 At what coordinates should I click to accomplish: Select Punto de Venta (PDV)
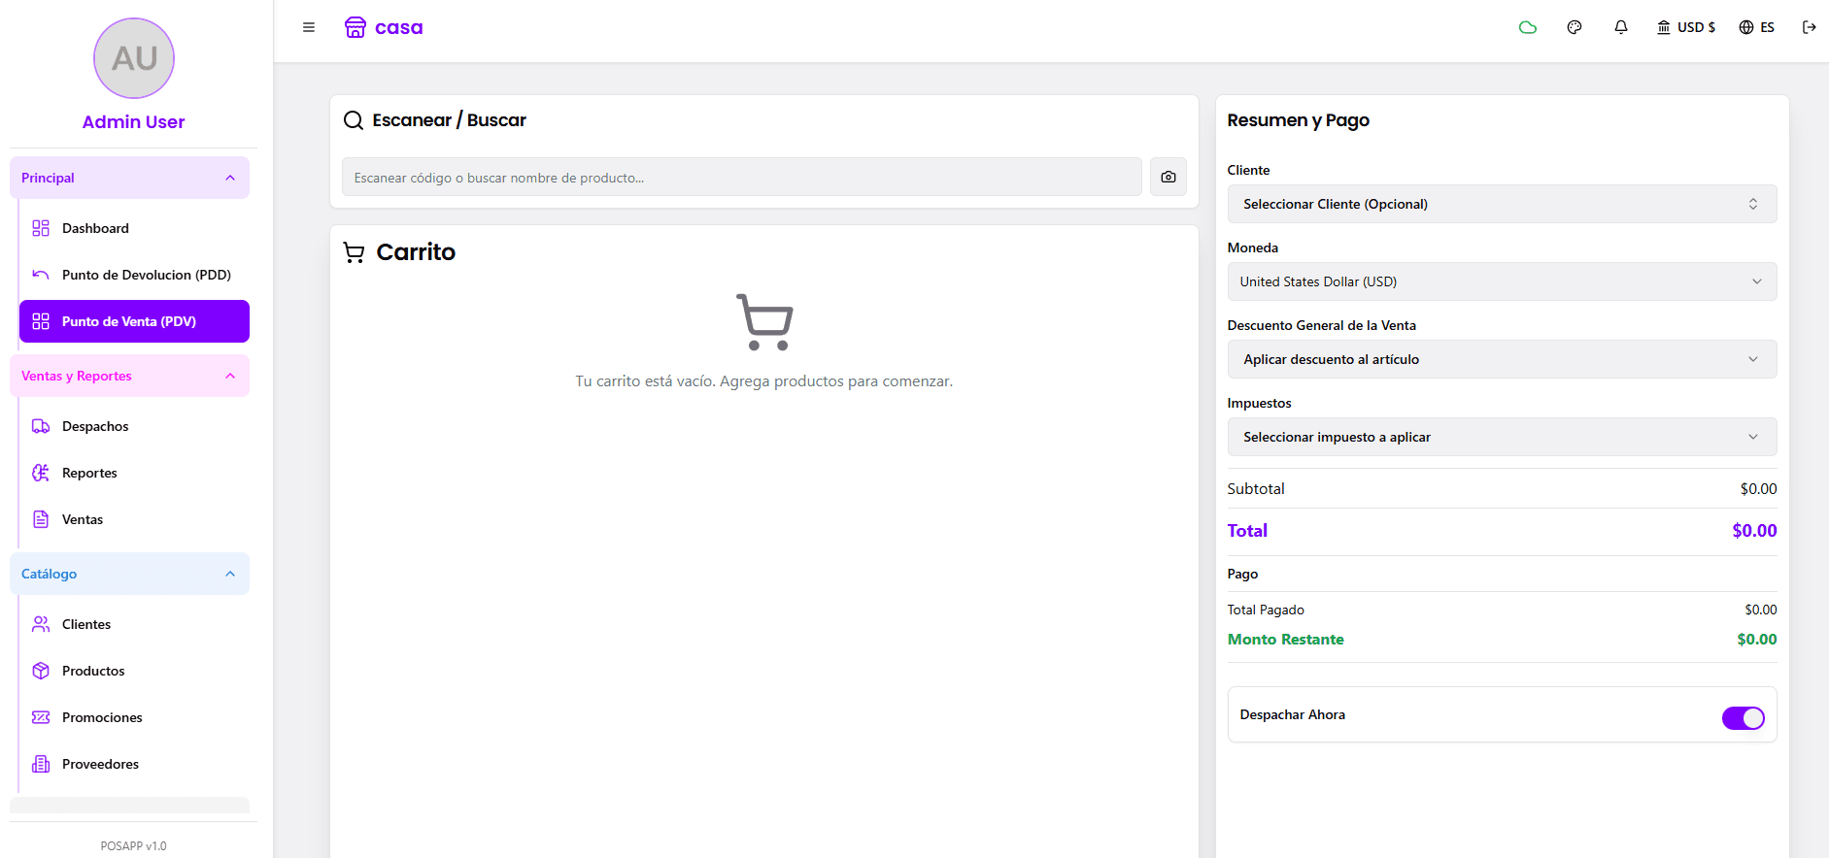(134, 321)
